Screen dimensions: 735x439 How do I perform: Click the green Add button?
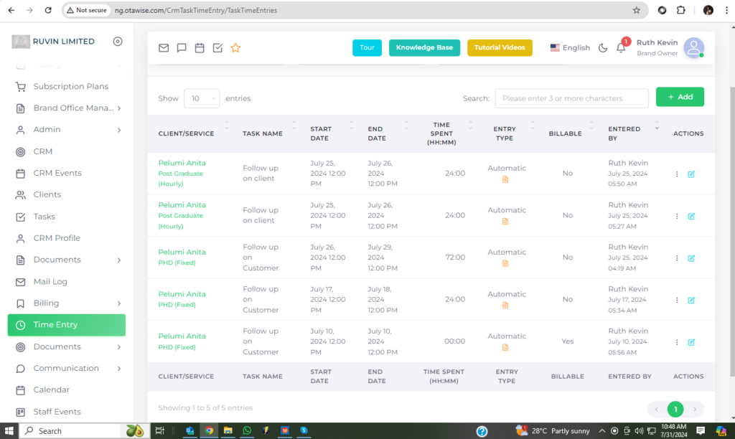coord(679,97)
